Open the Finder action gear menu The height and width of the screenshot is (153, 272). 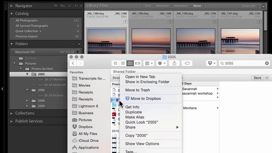click(161, 63)
